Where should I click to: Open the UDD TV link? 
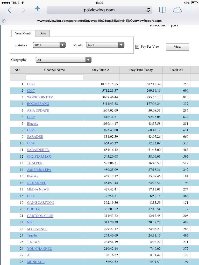[33, 209]
